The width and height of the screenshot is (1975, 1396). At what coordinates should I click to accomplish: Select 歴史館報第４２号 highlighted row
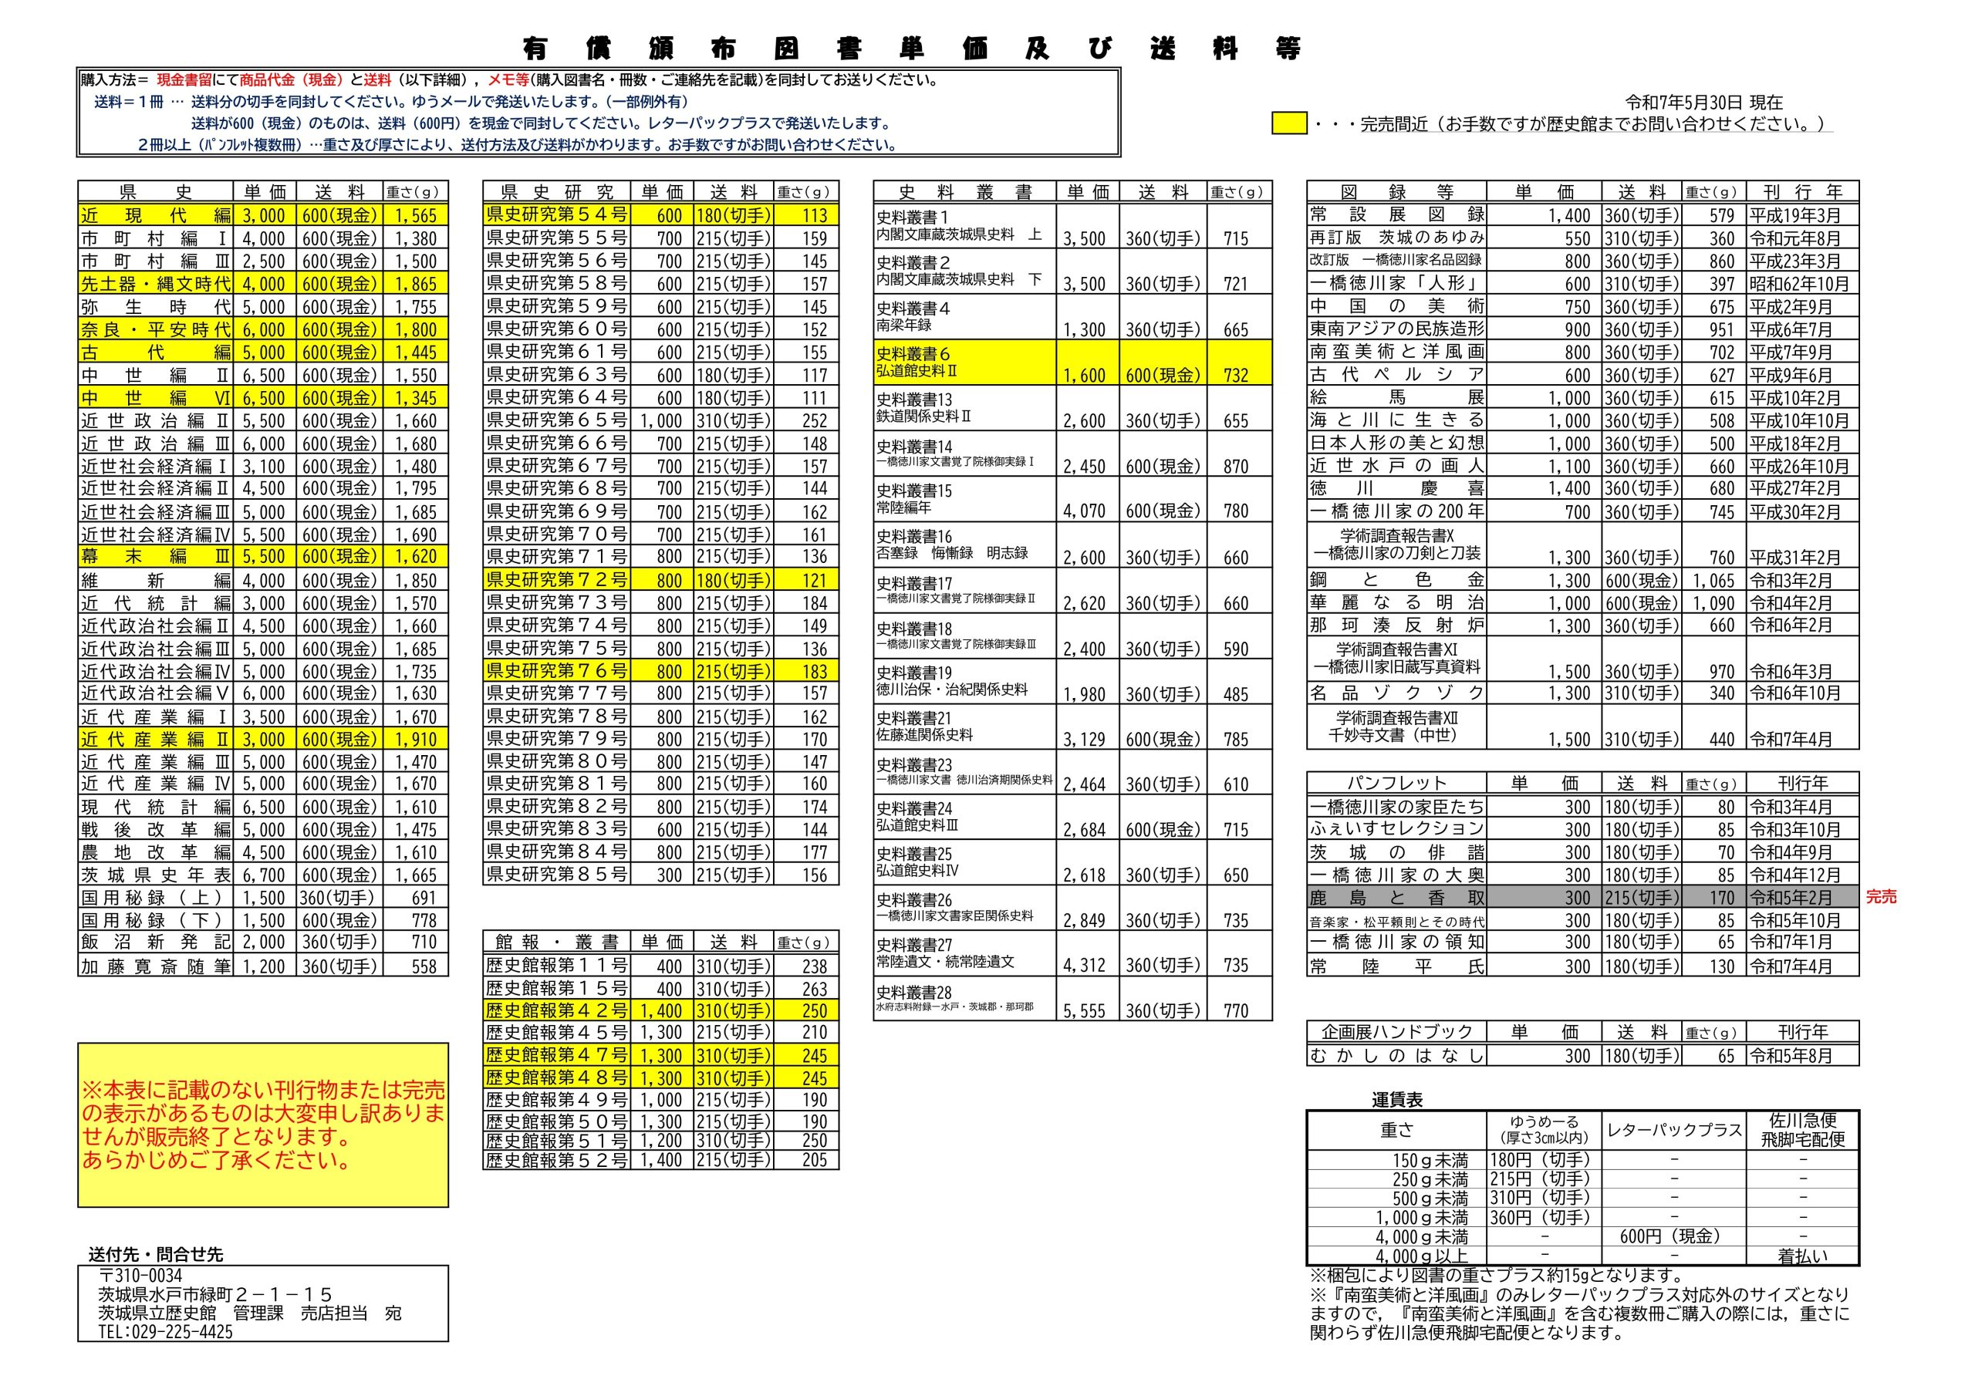[660, 1010]
